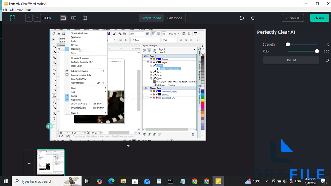331x186 pixels.
Task: Open the terminal window taskbar icon
Action: click(170, 181)
